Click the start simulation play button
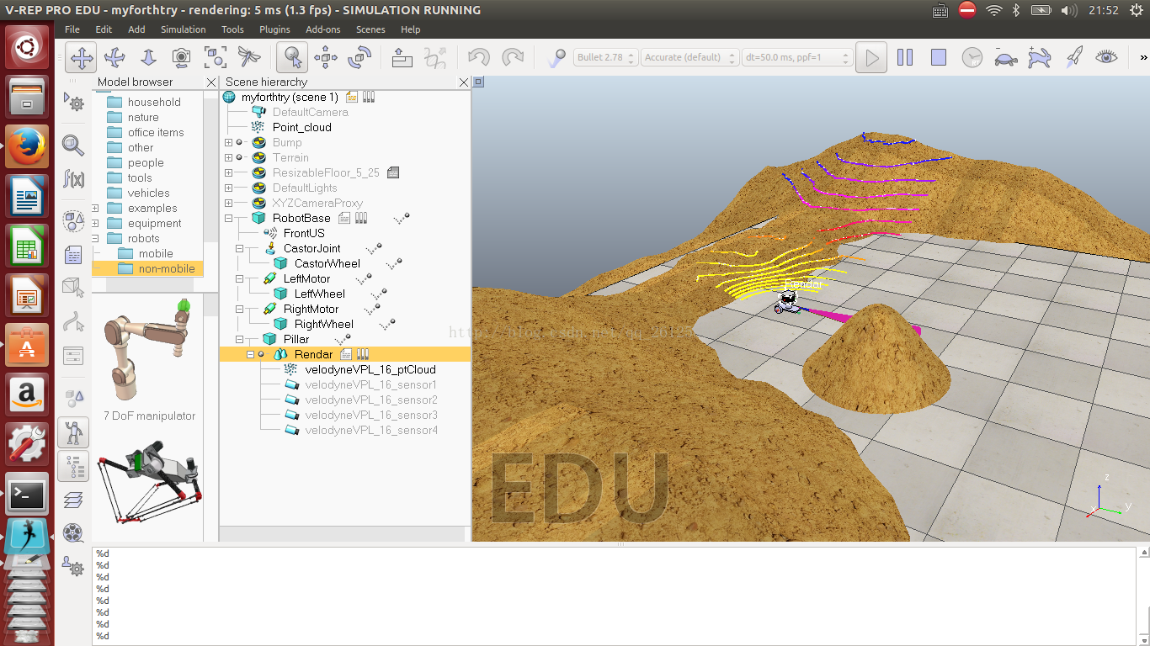Screen dimensions: 1150x646 [872, 57]
